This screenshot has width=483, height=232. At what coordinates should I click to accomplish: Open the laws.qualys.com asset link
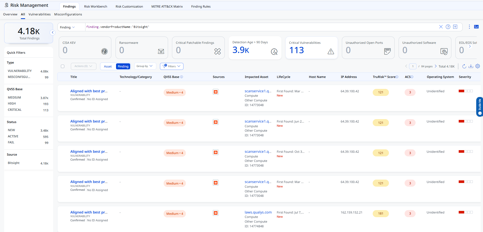tap(258, 212)
